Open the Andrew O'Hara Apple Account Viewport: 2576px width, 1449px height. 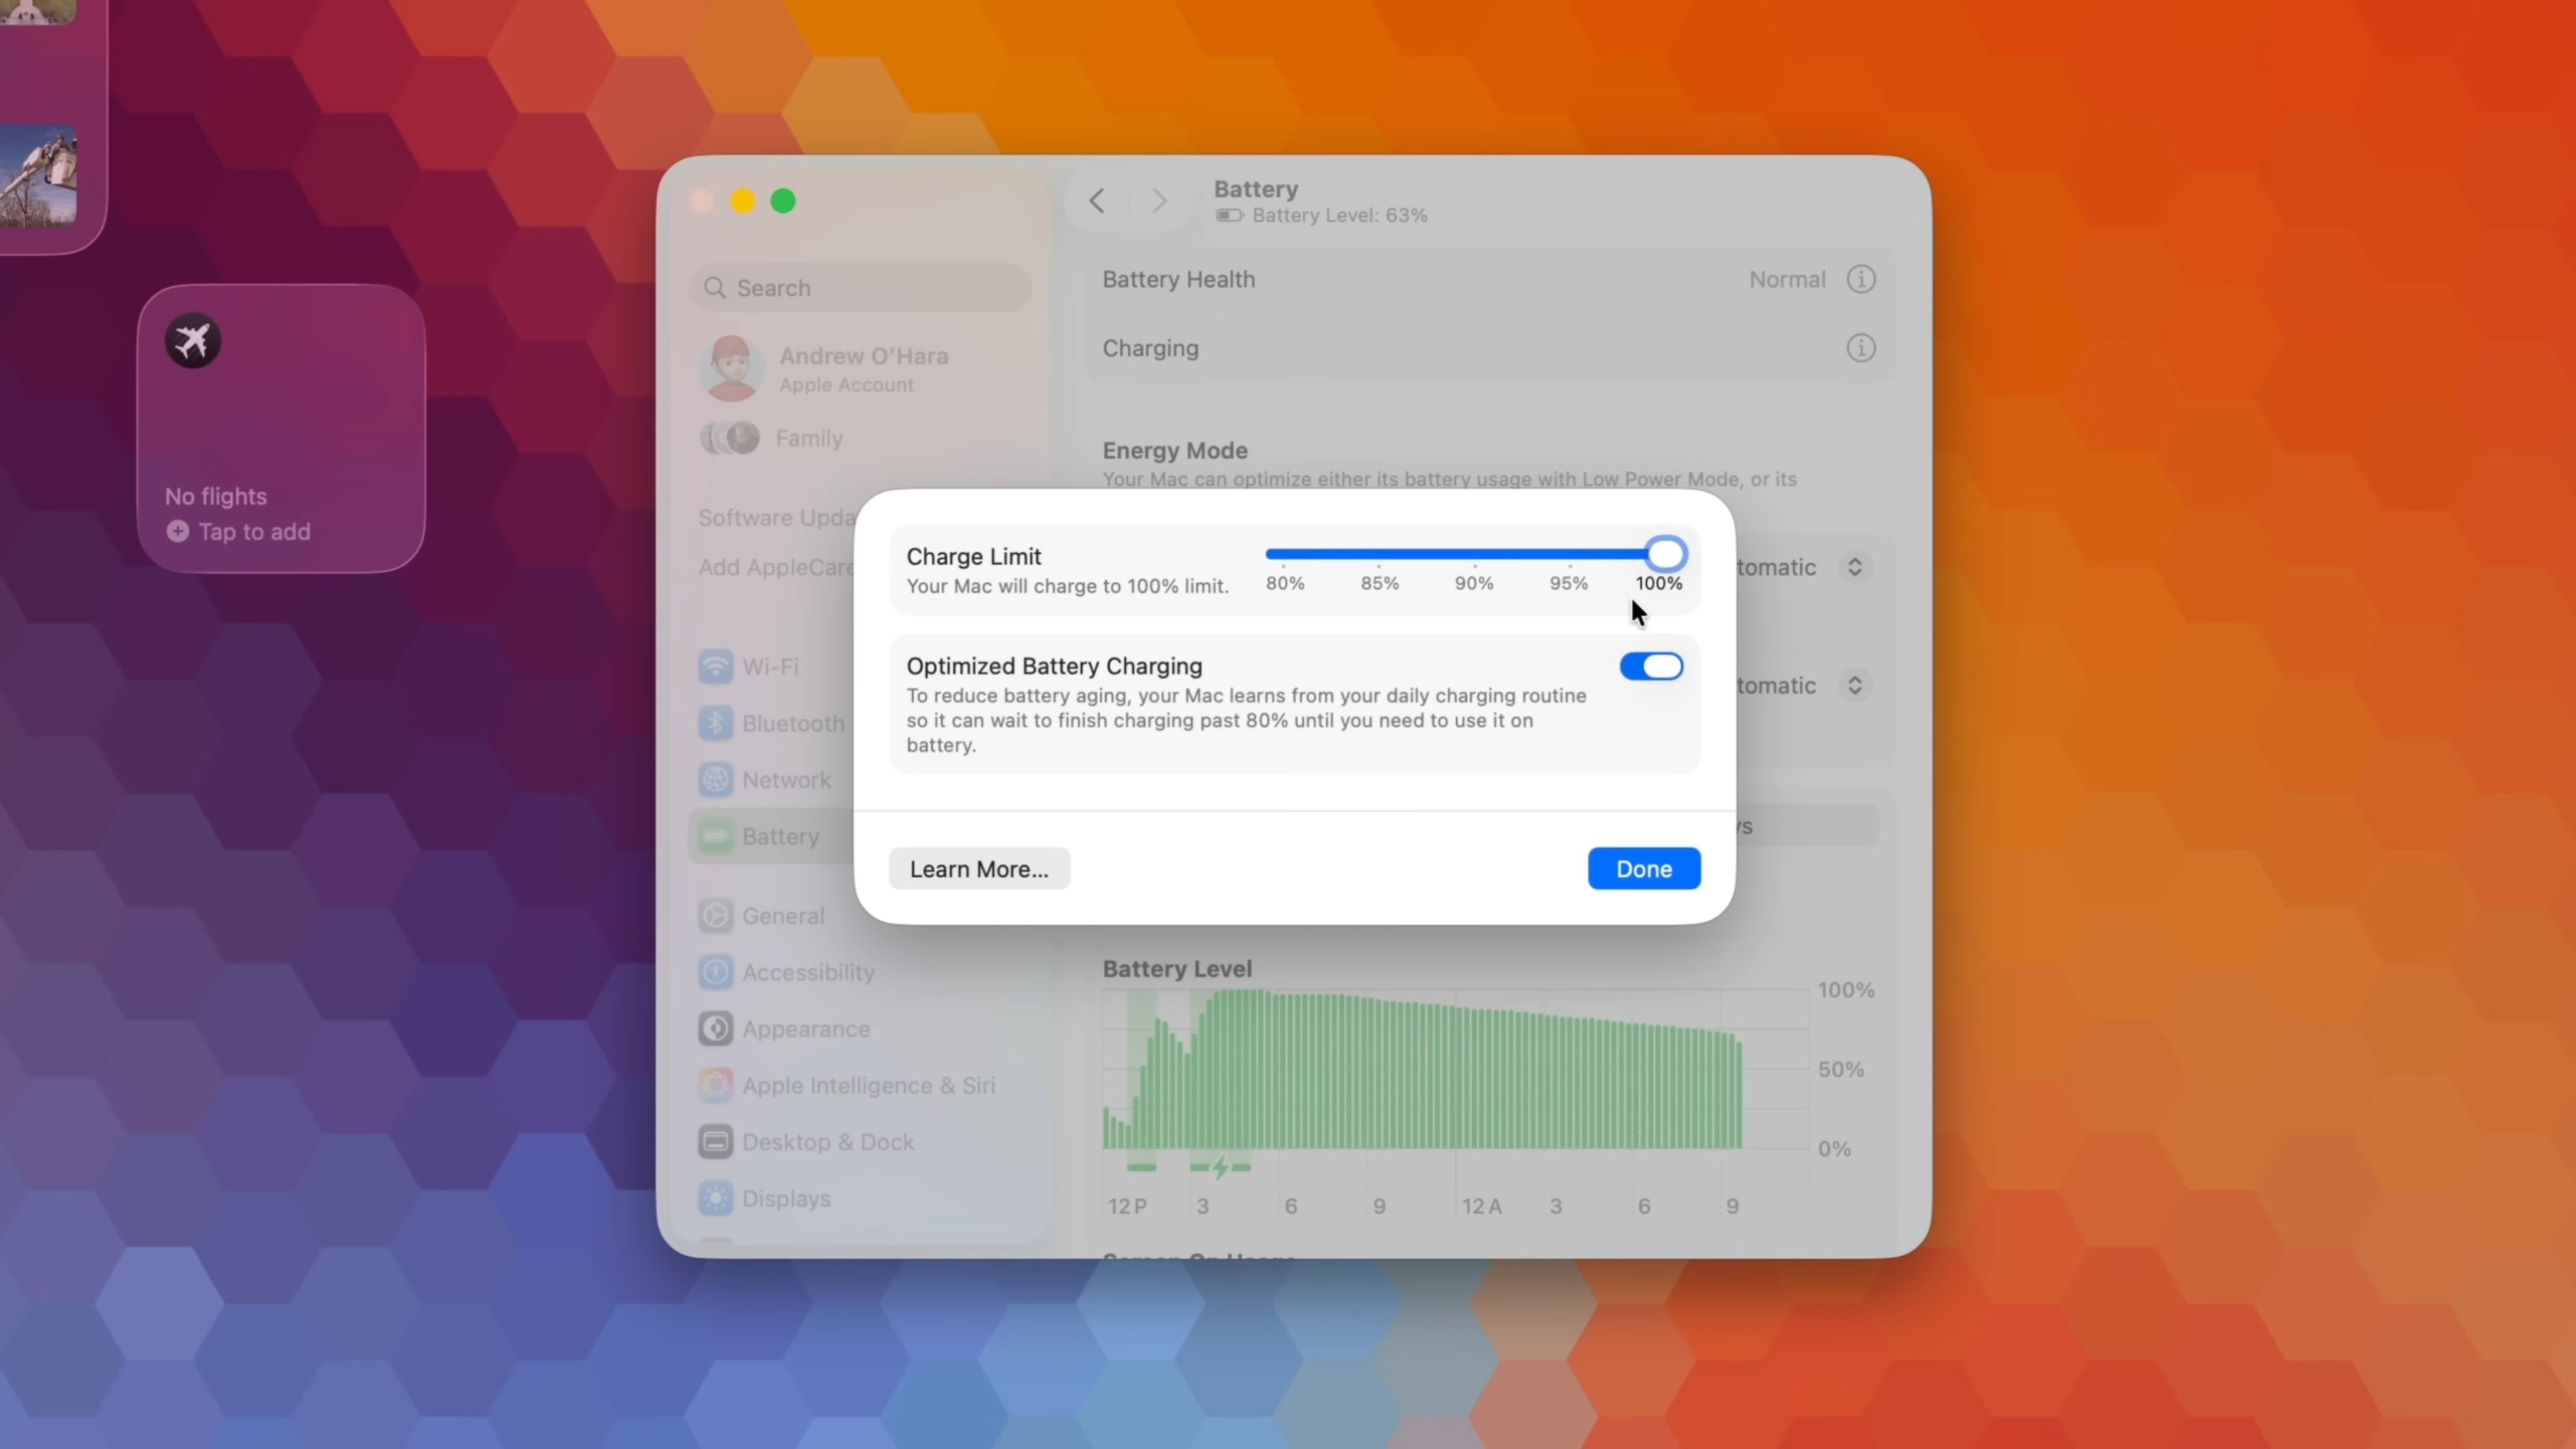[x=860, y=368]
